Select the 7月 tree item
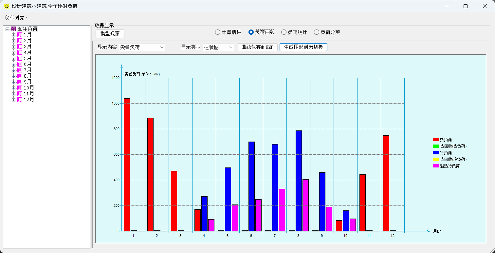This screenshot has width=495, height=253. pyautogui.click(x=28, y=70)
